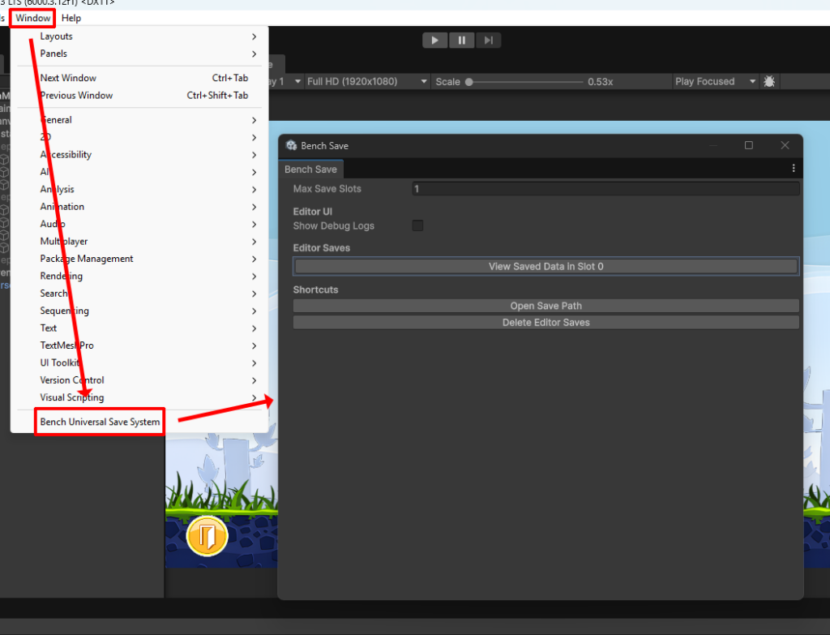The width and height of the screenshot is (830, 635).
Task: Close the Bench Save window
Action: (785, 145)
